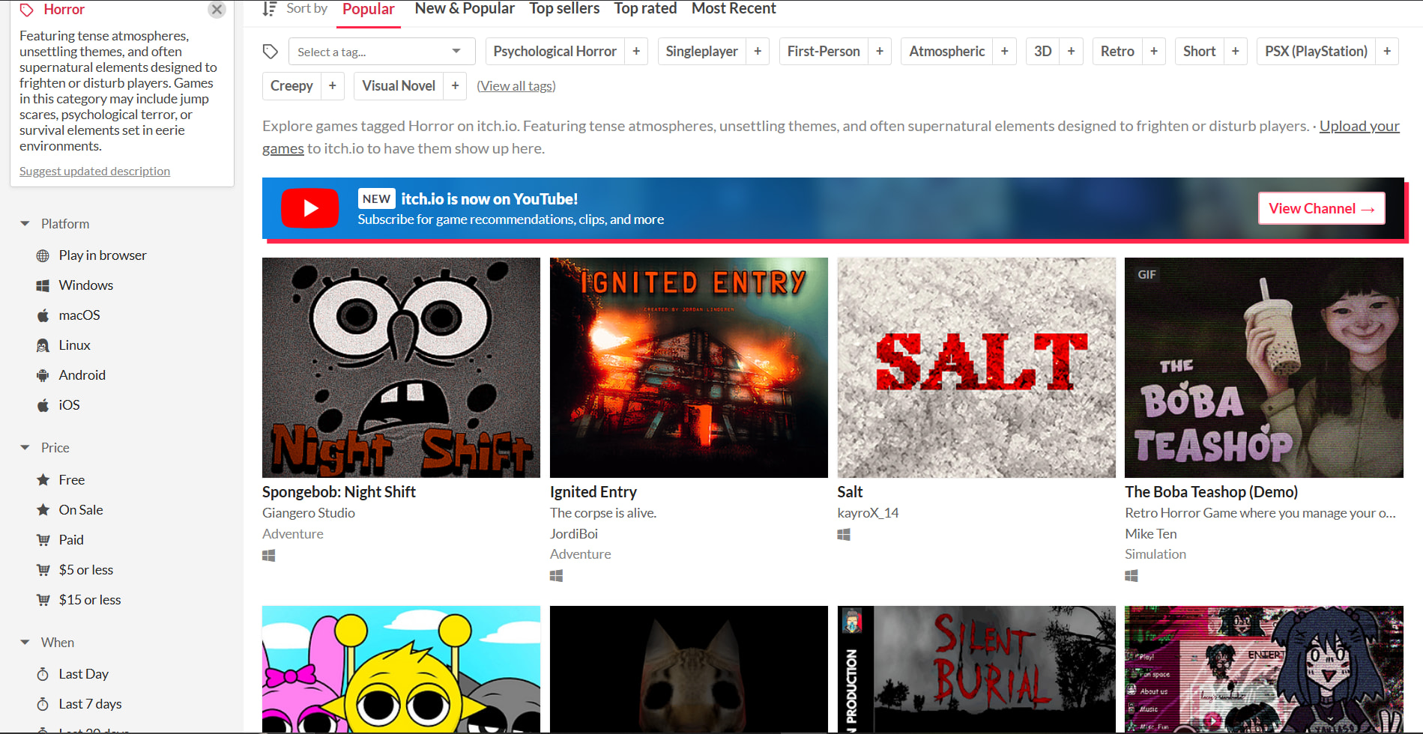Sort by Top rated
This screenshot has height=734, width=1423.
pyautogui.click(x=645, y=9)
